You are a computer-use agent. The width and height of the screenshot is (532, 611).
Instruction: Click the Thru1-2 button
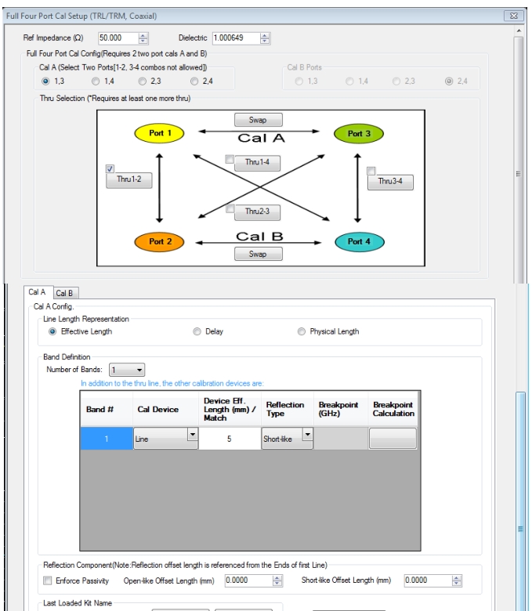coord(129,179)
